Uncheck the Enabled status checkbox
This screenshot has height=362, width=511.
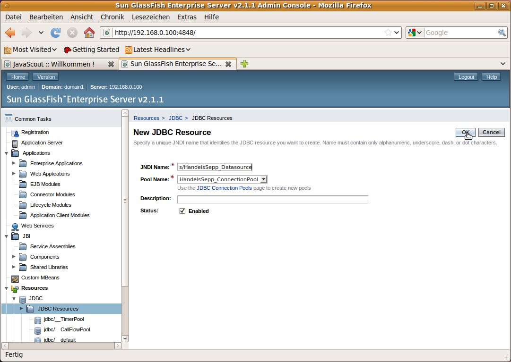tap(182, 211)
